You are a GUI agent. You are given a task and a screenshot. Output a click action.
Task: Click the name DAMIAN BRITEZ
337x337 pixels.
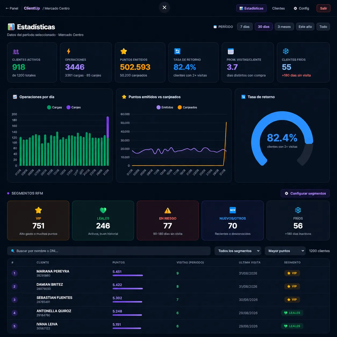tap(50, 284)
